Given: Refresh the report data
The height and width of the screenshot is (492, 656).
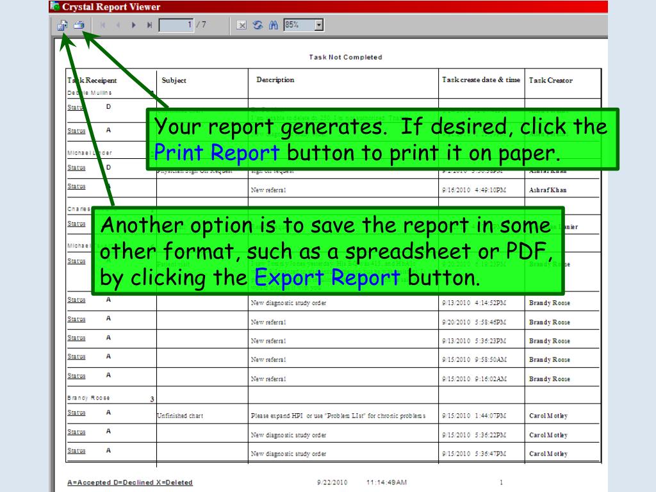Looking at the screenshot, I should [258, 25].
